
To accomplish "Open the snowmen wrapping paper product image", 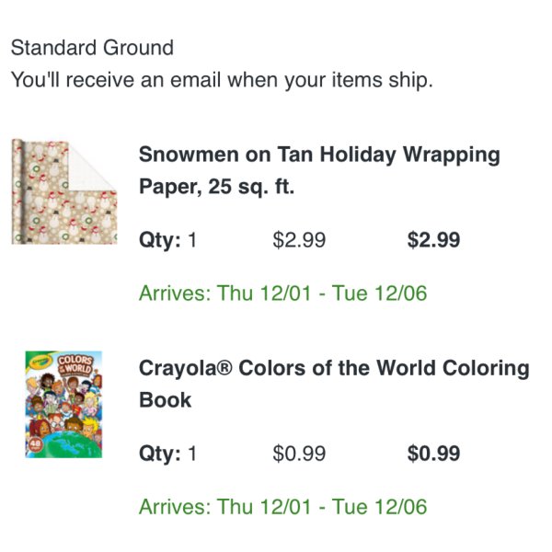I will click(64, 191).
